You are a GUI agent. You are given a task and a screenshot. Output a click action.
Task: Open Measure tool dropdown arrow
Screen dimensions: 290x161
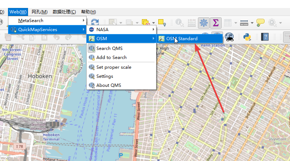252,23
